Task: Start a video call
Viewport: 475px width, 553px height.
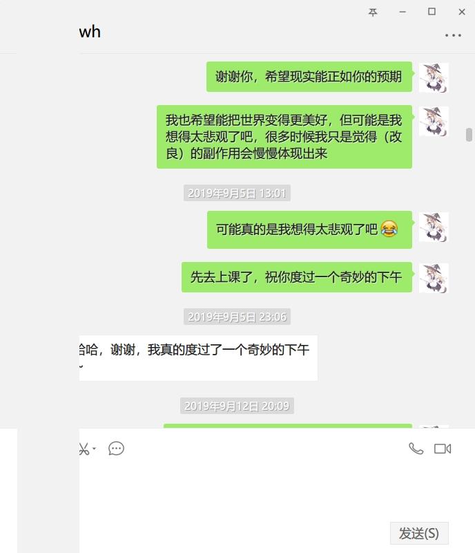Action: point(443,449)
